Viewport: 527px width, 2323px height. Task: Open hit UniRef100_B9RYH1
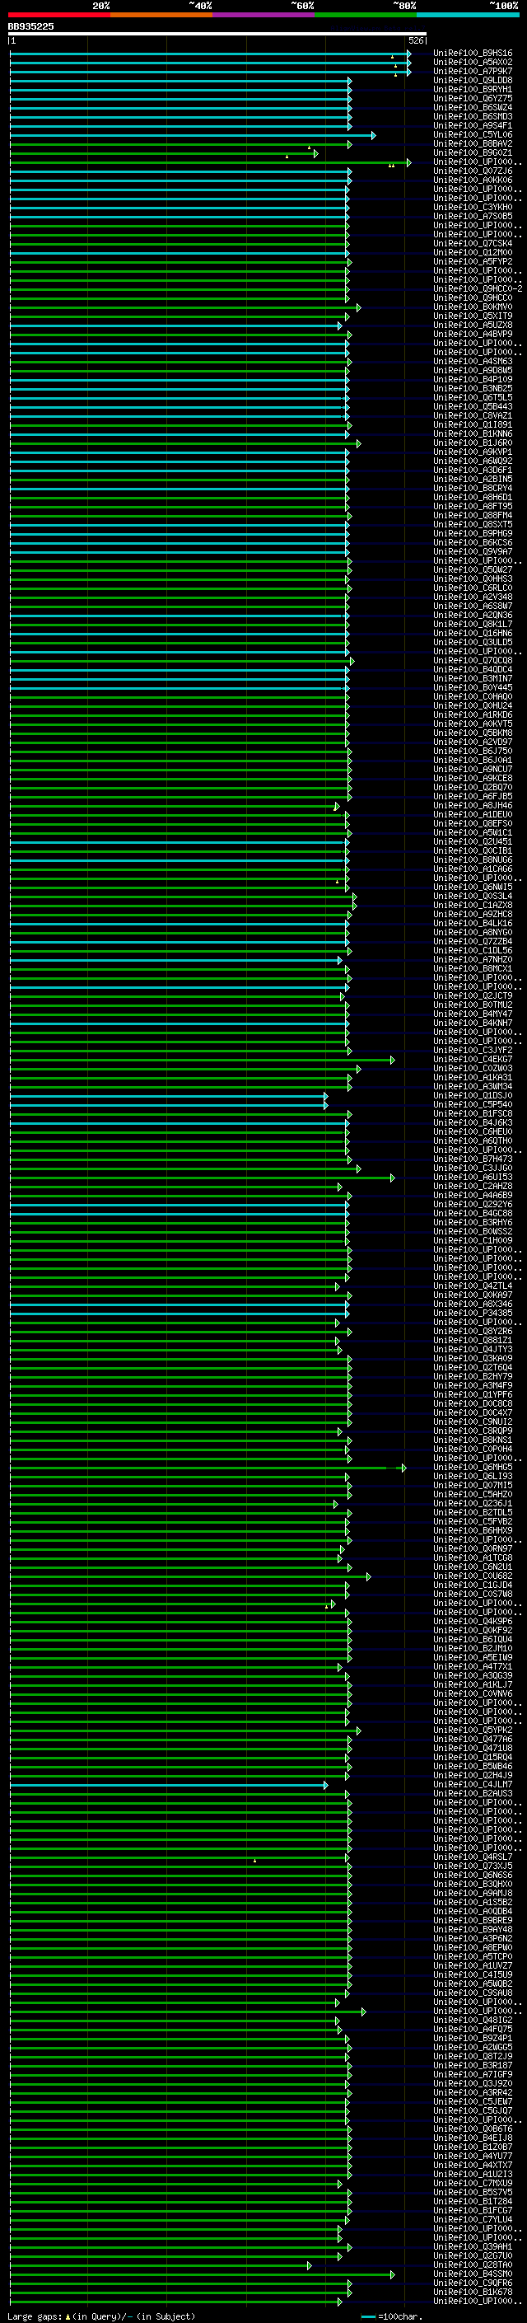pyautogui.click(x=473, y=89)
